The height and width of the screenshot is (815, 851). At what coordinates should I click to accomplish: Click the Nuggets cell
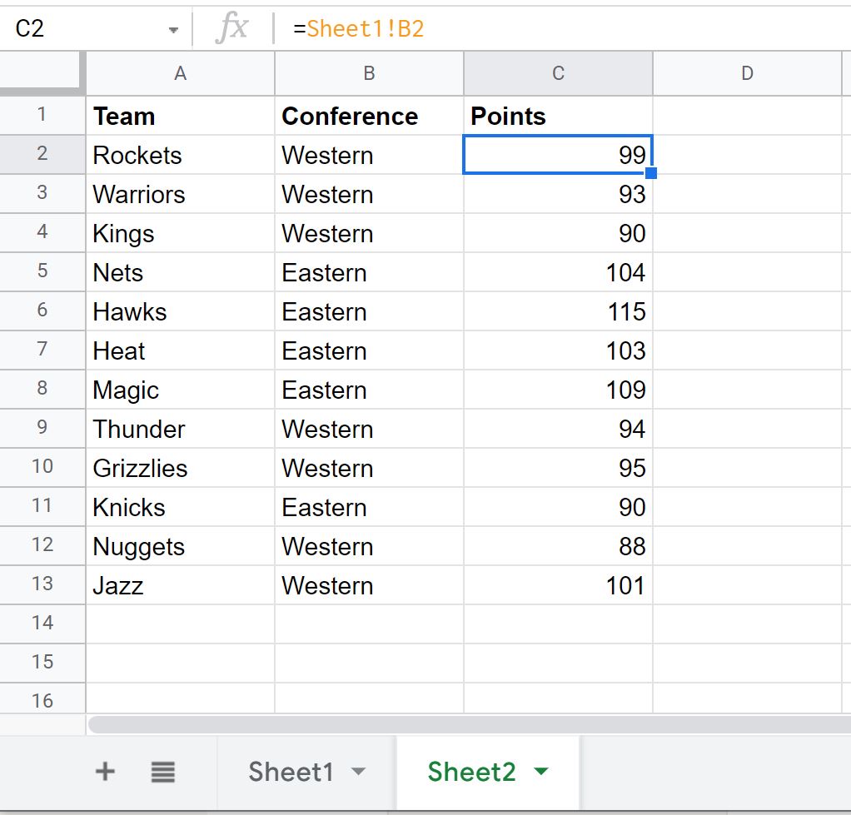(x=180, y=546)
